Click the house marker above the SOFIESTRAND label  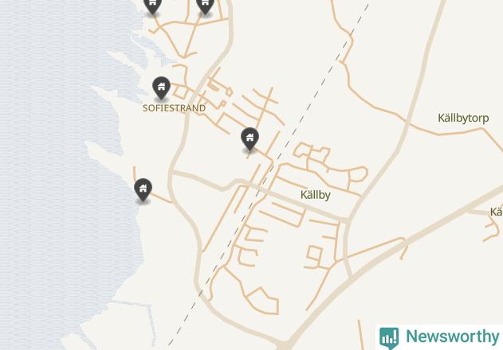click(161, 87)
